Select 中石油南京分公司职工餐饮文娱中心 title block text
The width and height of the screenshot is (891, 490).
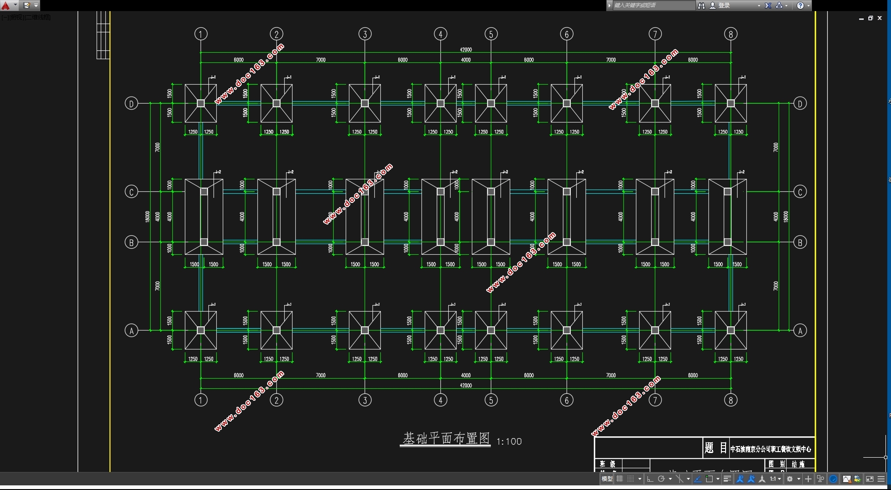(x=770, y=449)
